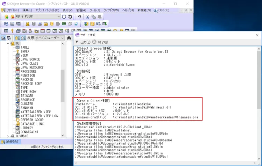Click the padlock lock information icon
Viewport: 262px width, 166px height.
click(x=46, y=24)
